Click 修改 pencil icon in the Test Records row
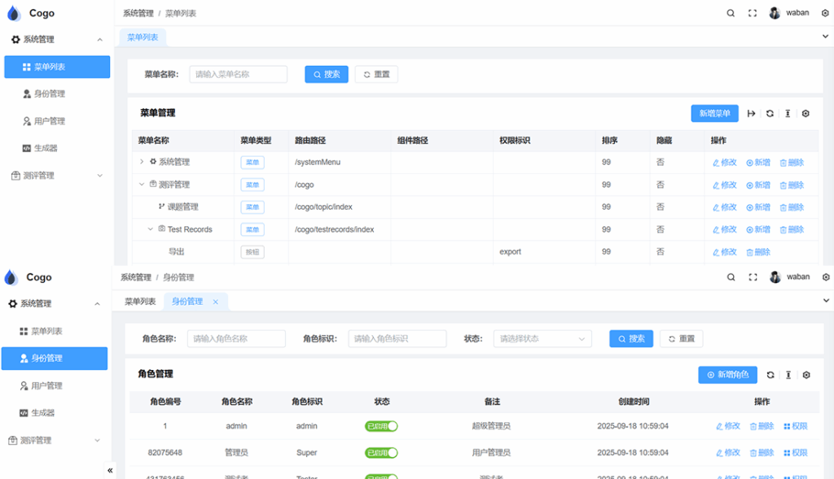This screenshot has width=834, height=479. point(717,229)
